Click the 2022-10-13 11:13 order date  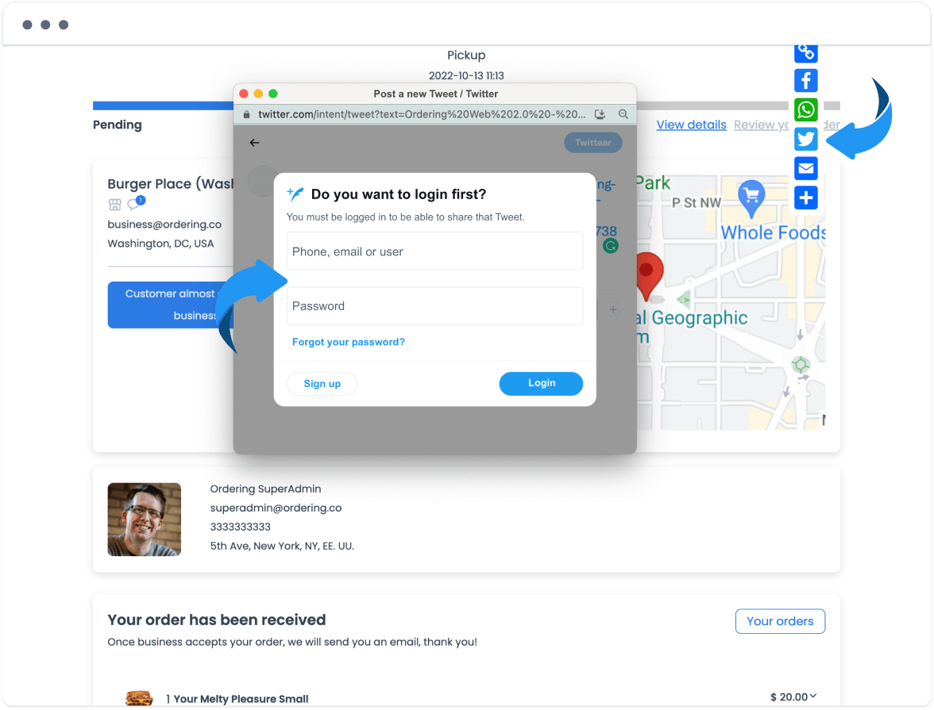[466, 75]
